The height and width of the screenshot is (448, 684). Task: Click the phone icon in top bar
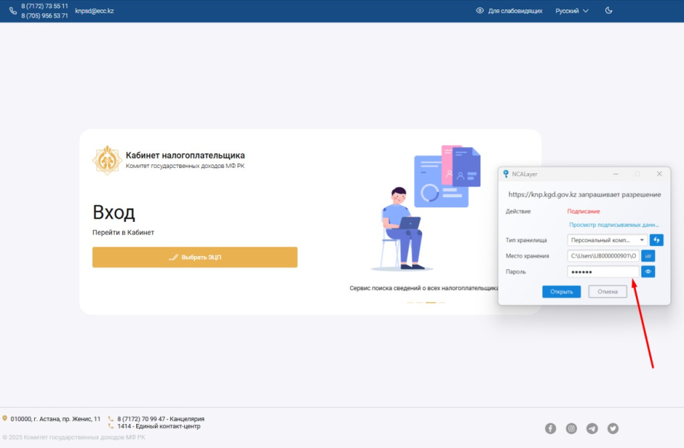point(12,11)
